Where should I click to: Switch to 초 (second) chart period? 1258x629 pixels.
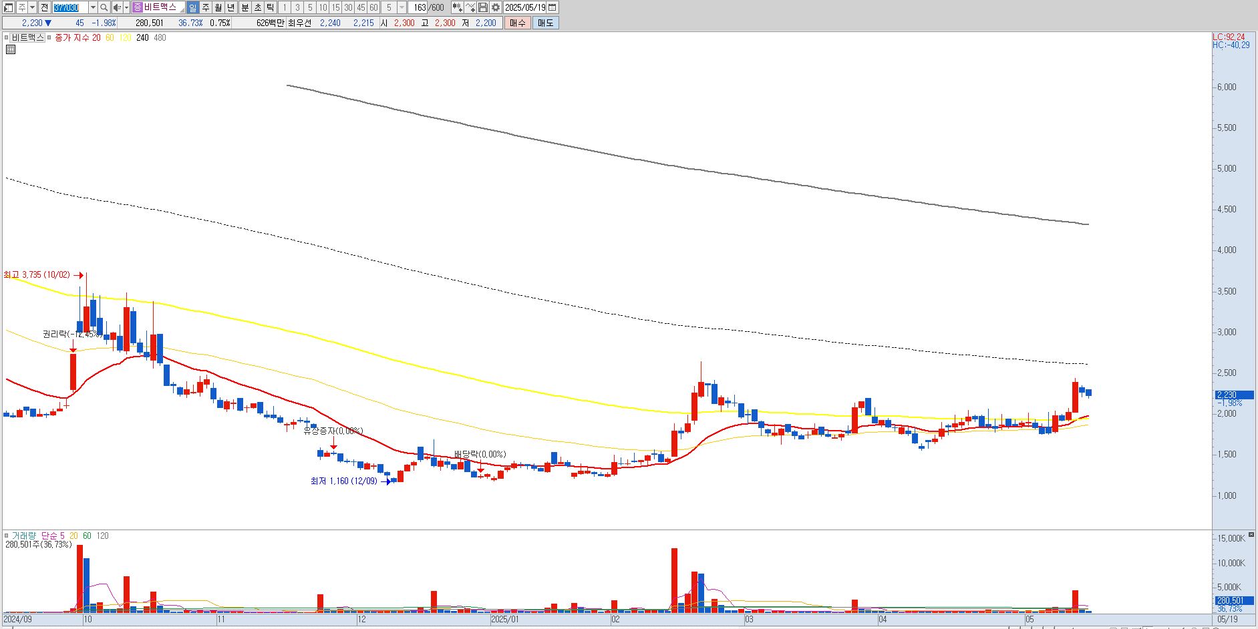(257, 7)
